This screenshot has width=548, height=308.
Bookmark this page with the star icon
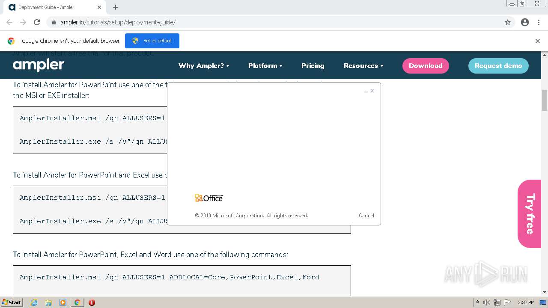pyautogui.click(x=508, y=22)
